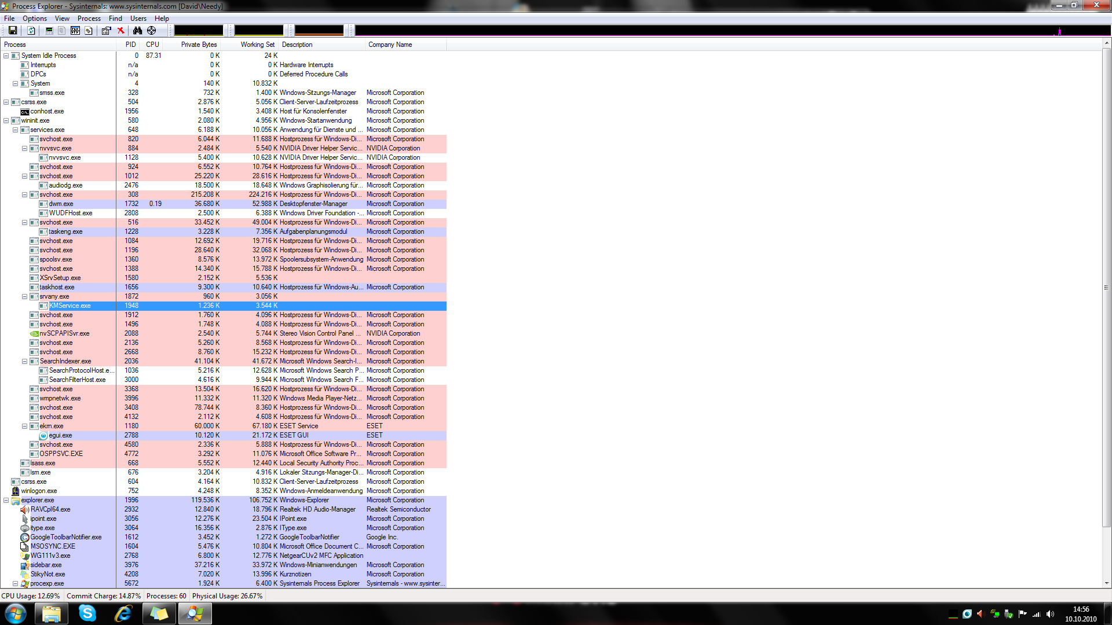Collapse the explorer.exe tree node
This screenshot has width=1112, height=625.
(6, 500)
